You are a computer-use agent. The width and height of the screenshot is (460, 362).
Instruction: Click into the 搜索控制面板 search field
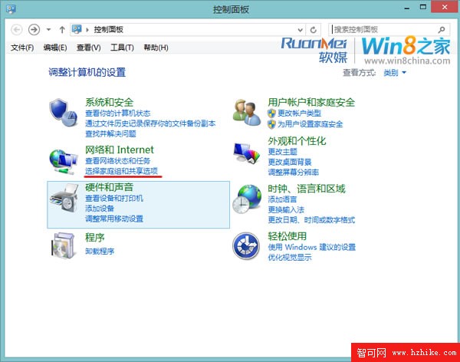click(389, 30)
